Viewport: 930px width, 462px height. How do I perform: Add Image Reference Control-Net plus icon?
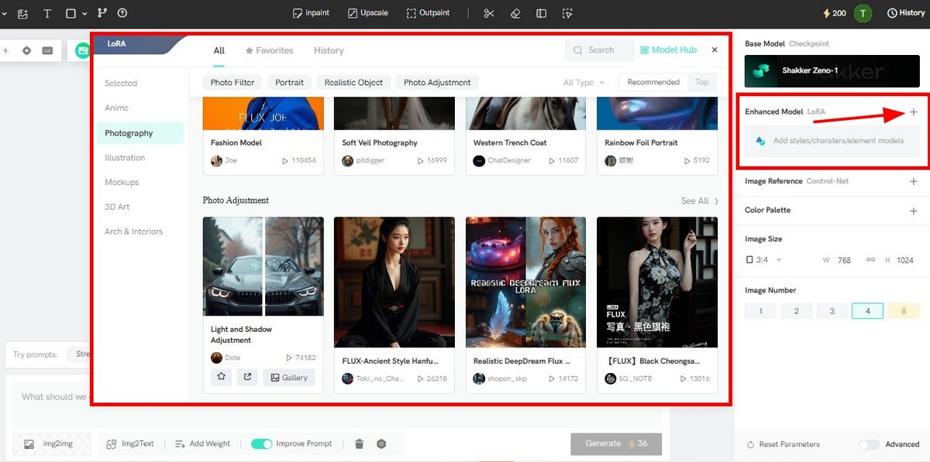(x=914, y=181)
